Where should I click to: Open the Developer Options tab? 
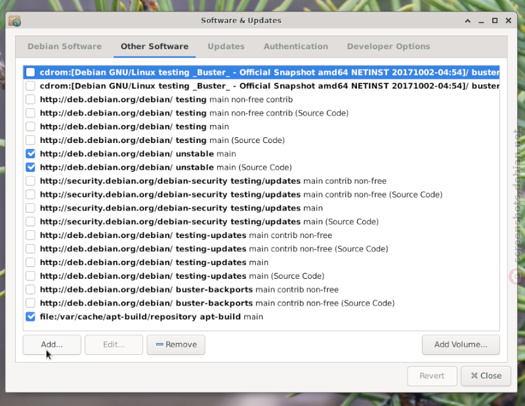pyautogui.click(x=388, y=47)
